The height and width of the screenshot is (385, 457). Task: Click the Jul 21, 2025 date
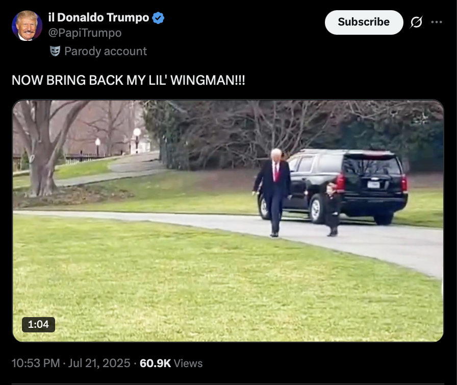coord(99,364)
